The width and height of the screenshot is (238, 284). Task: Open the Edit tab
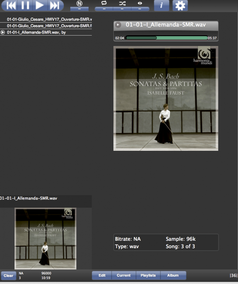(x=102, y=275)
